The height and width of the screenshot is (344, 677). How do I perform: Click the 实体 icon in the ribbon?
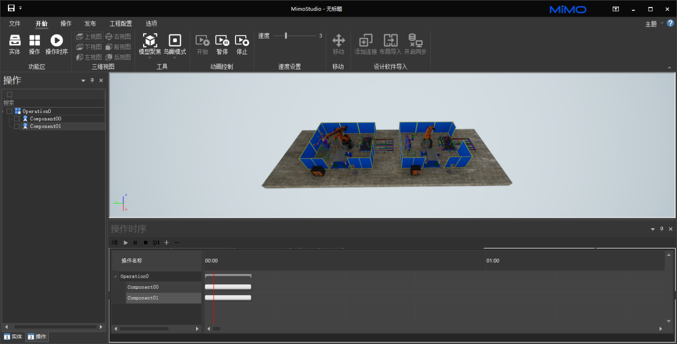tap(15, 41)
